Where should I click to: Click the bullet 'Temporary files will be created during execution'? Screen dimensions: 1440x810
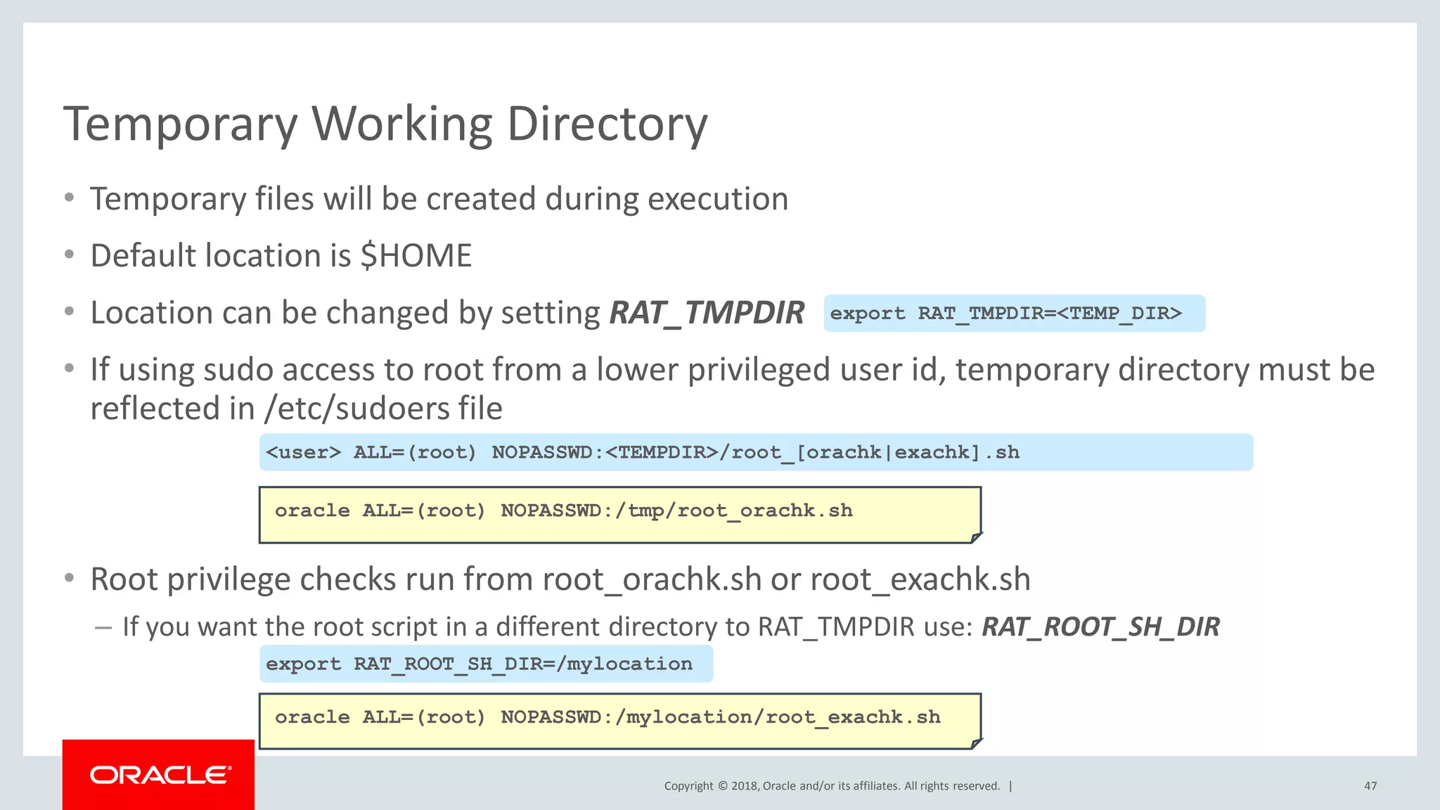(439, 199)
